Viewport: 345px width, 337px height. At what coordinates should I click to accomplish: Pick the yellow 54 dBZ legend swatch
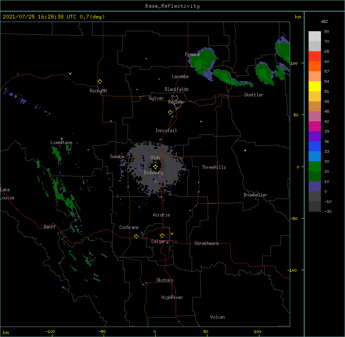[x=315, y=86]
